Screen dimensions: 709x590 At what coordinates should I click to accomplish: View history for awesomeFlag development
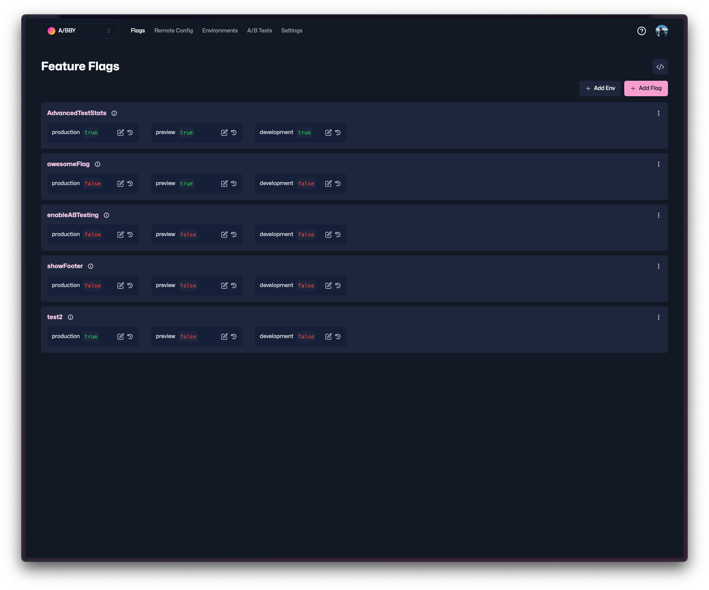[x=338, y=184]
